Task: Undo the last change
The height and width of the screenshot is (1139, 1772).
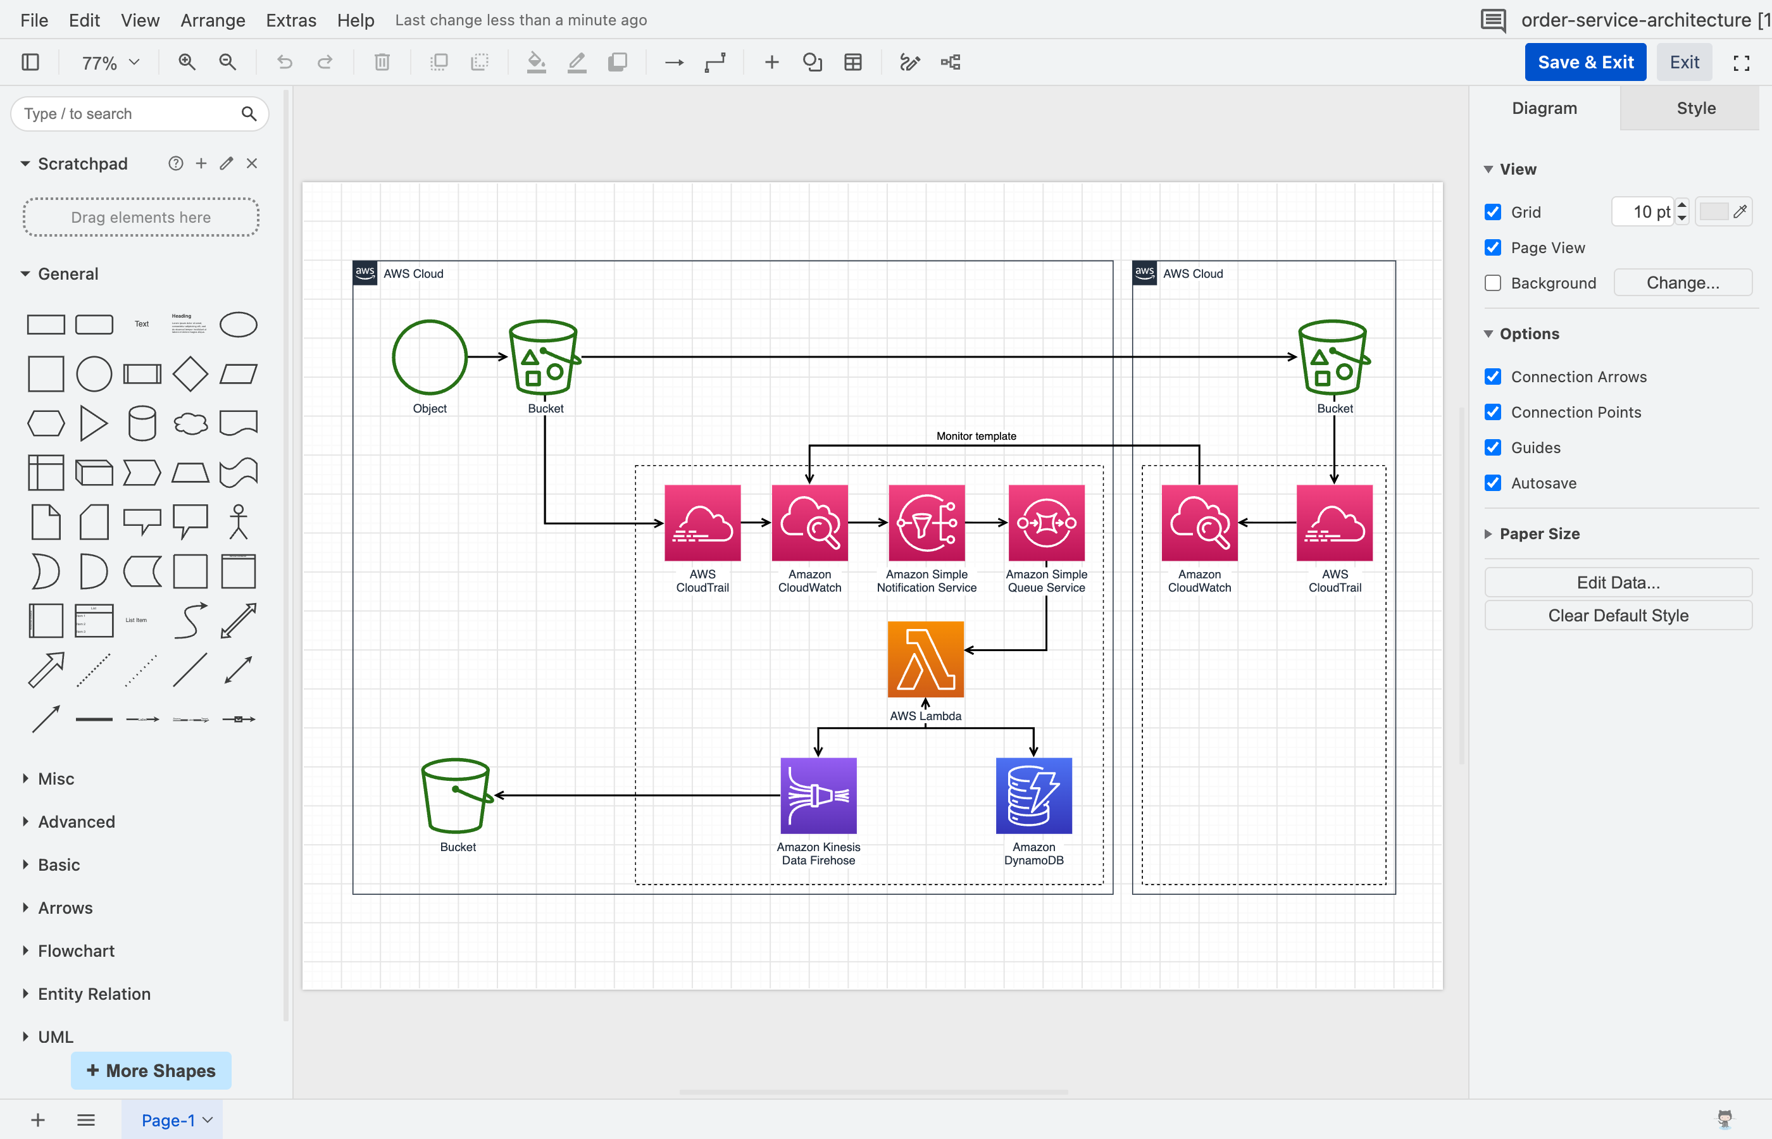Action: pyautogui.click(x=285, y=62)
